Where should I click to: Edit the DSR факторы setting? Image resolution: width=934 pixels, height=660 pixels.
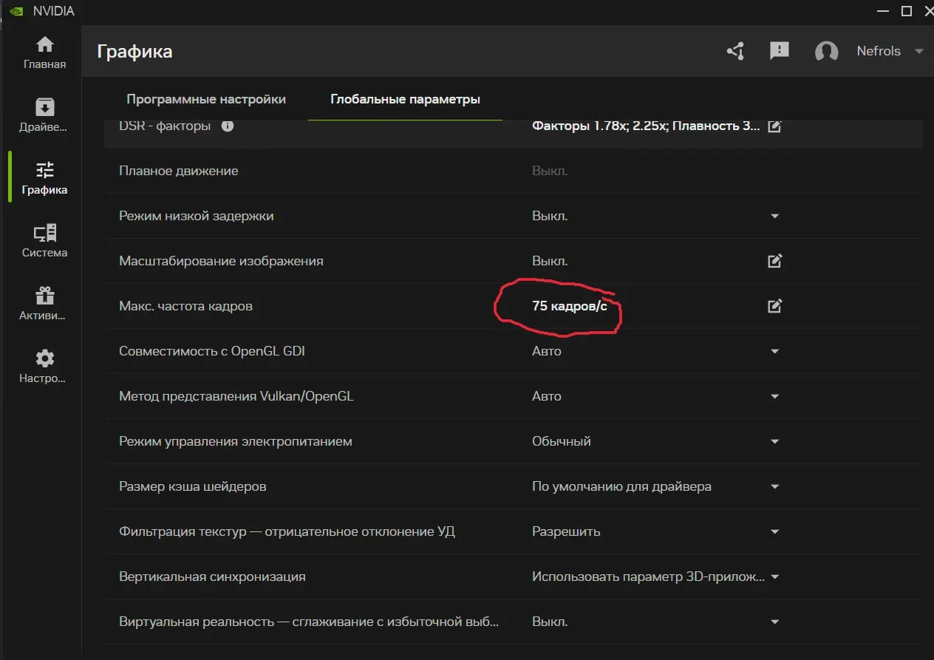(774, 126)
